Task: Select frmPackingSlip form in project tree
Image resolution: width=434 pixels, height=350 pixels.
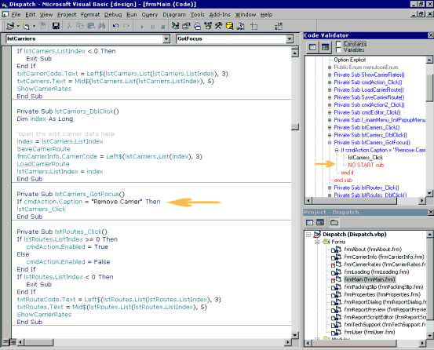Action: pos(384,287)
